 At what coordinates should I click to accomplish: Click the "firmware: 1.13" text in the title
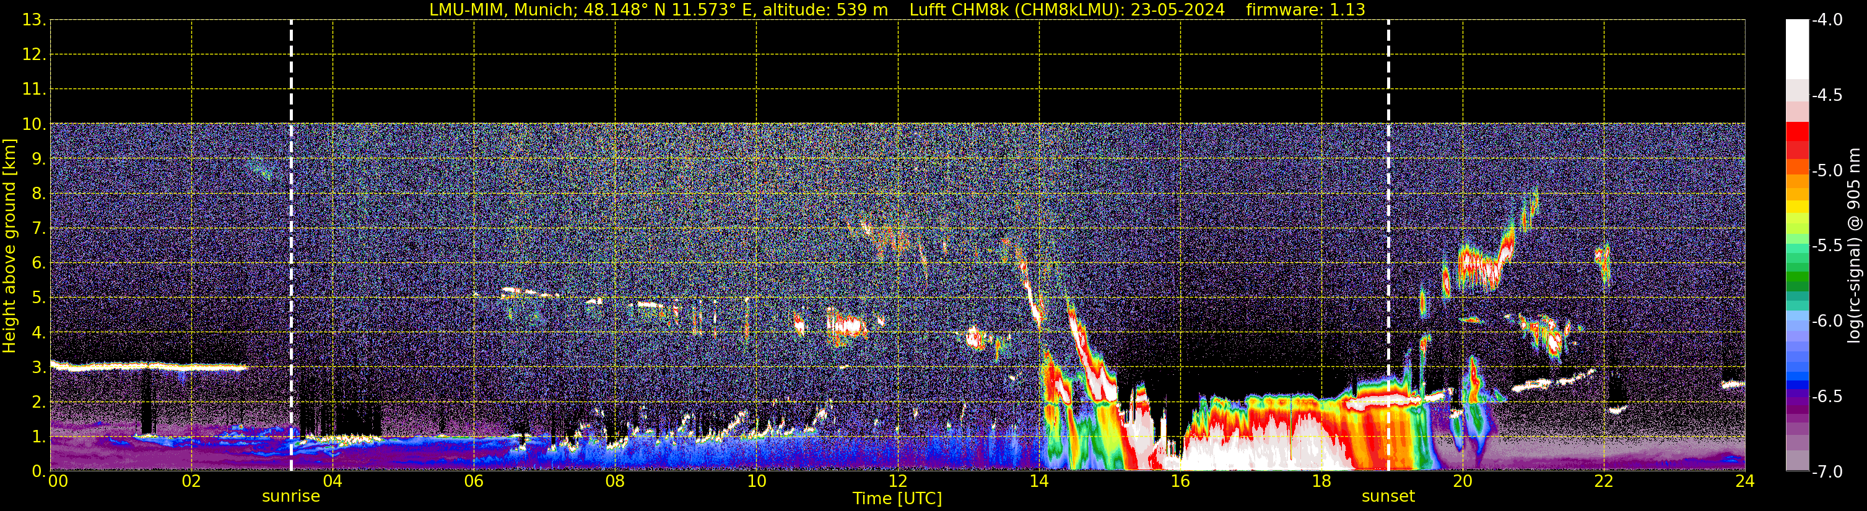pyautogui.click(x=1305, y=10)
